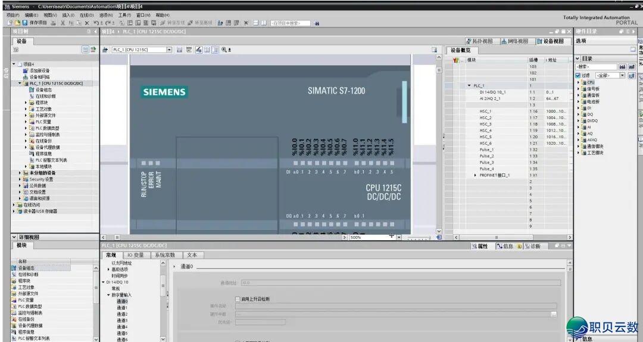
Task: Open the Properties (属性) tab in inspector
Action: point(480,246)
